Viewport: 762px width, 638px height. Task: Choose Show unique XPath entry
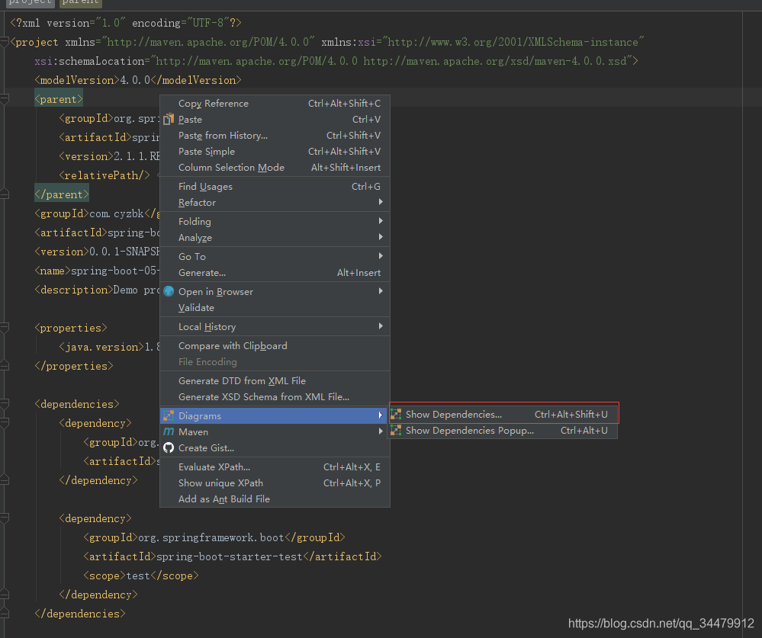(x=275, y=483)
